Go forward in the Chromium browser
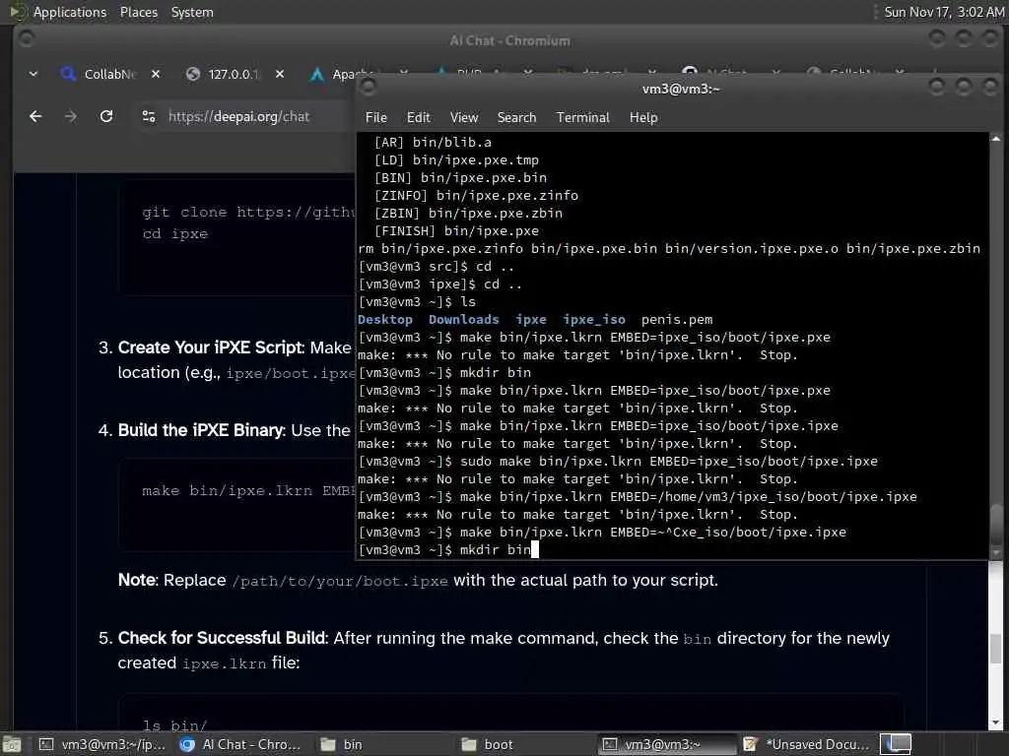1009x756 pixels. 71,116
